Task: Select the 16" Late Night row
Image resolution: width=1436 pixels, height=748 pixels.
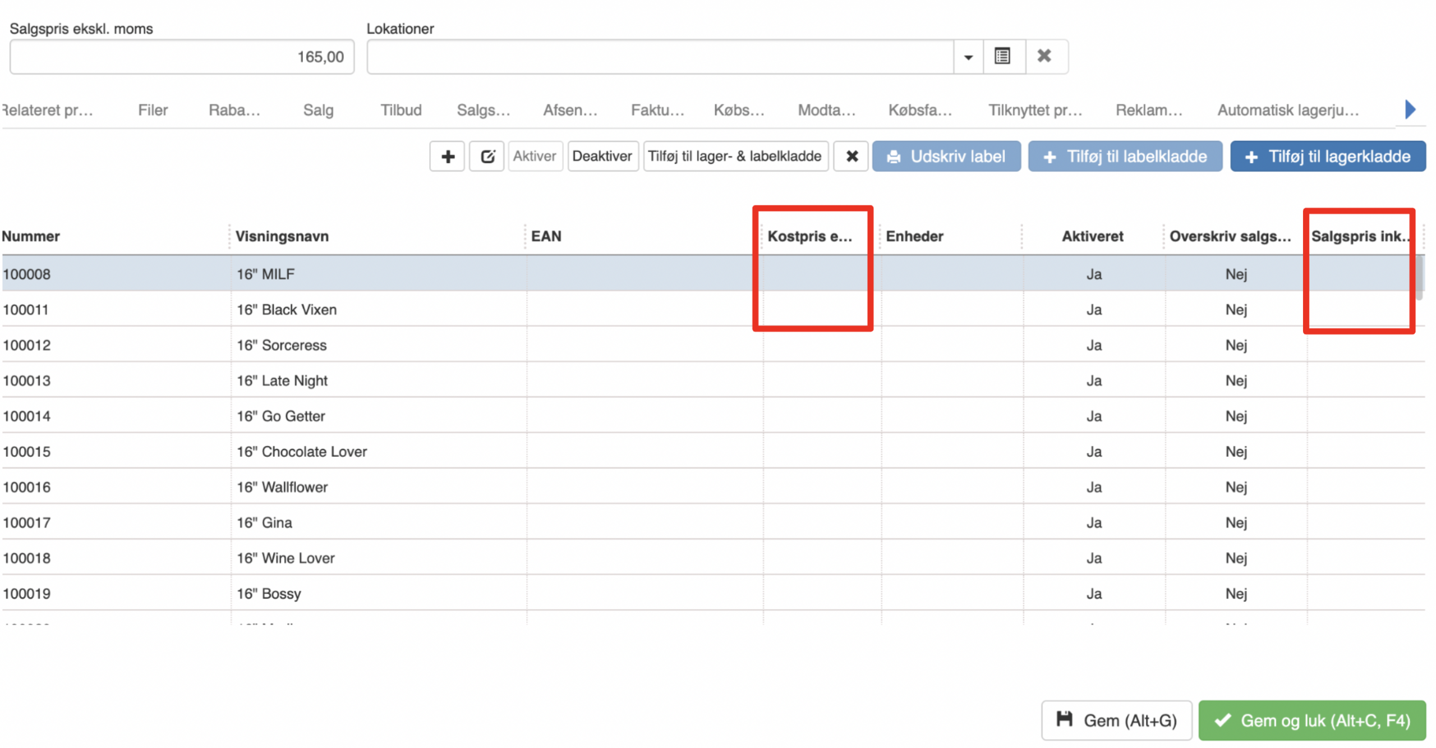Action: tap(712, 380)
